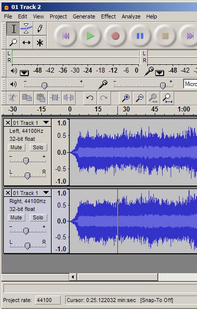The width and height of the screenshot is (197, 309).
Task: Click the 30 mark on timeline ruler
Action: pyautogui.click(x=126, y=109)
